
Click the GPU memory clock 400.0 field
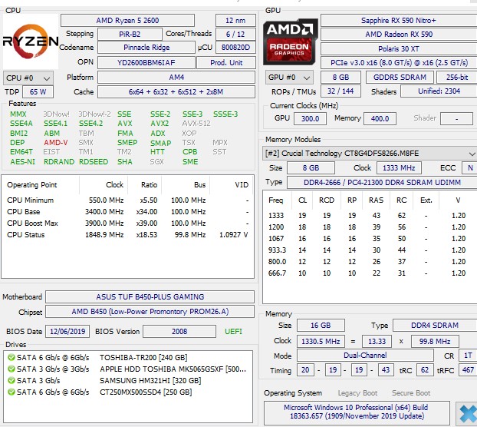(x=380, y=119)
